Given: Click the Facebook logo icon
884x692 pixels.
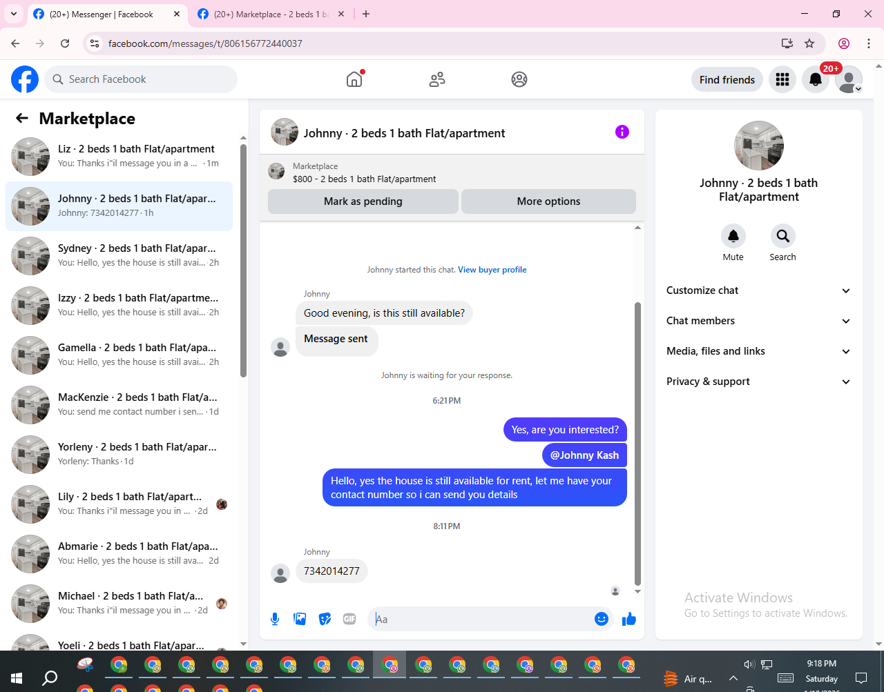Looking at the screenshot, I should 25,79.
